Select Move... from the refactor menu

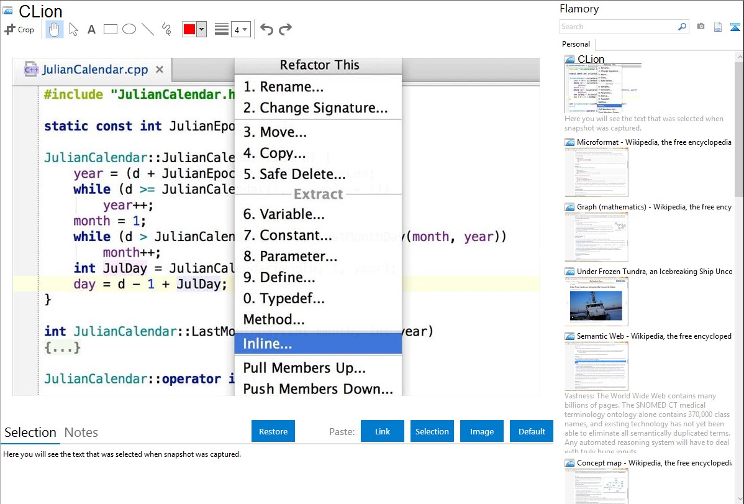point(318,132)
